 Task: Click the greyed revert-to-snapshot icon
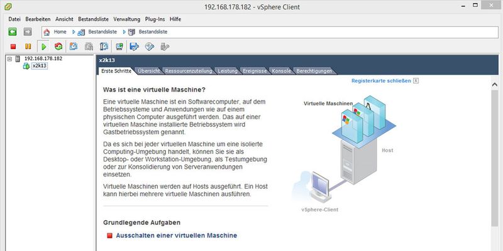point(89,46)
